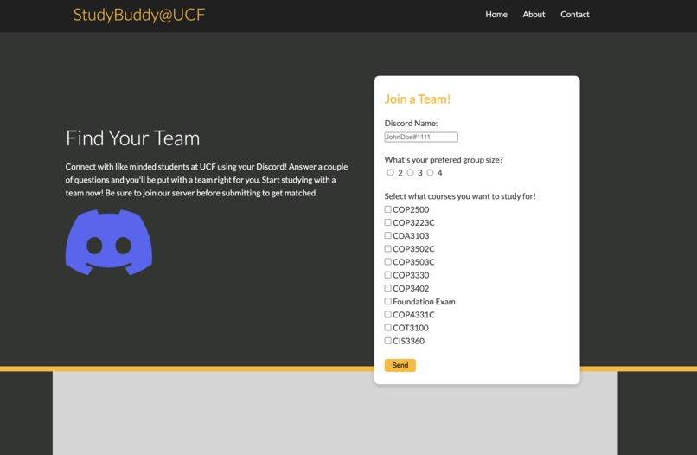The width and height of the screenshot is (697, 455).
Task: Select the COP3402 course checkbox
Action: [387, 288]
